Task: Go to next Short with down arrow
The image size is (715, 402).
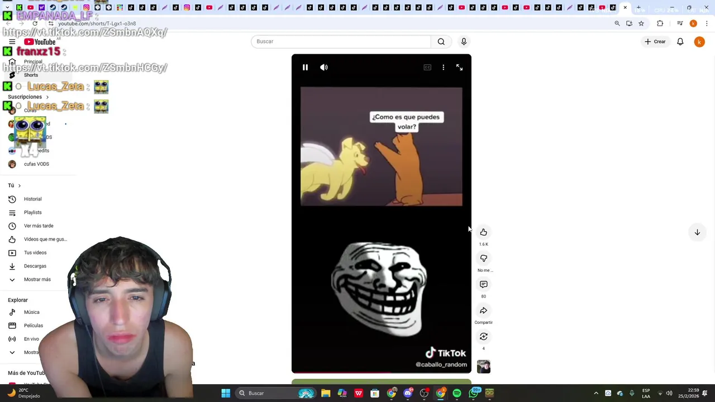Action: pos(697,232)
